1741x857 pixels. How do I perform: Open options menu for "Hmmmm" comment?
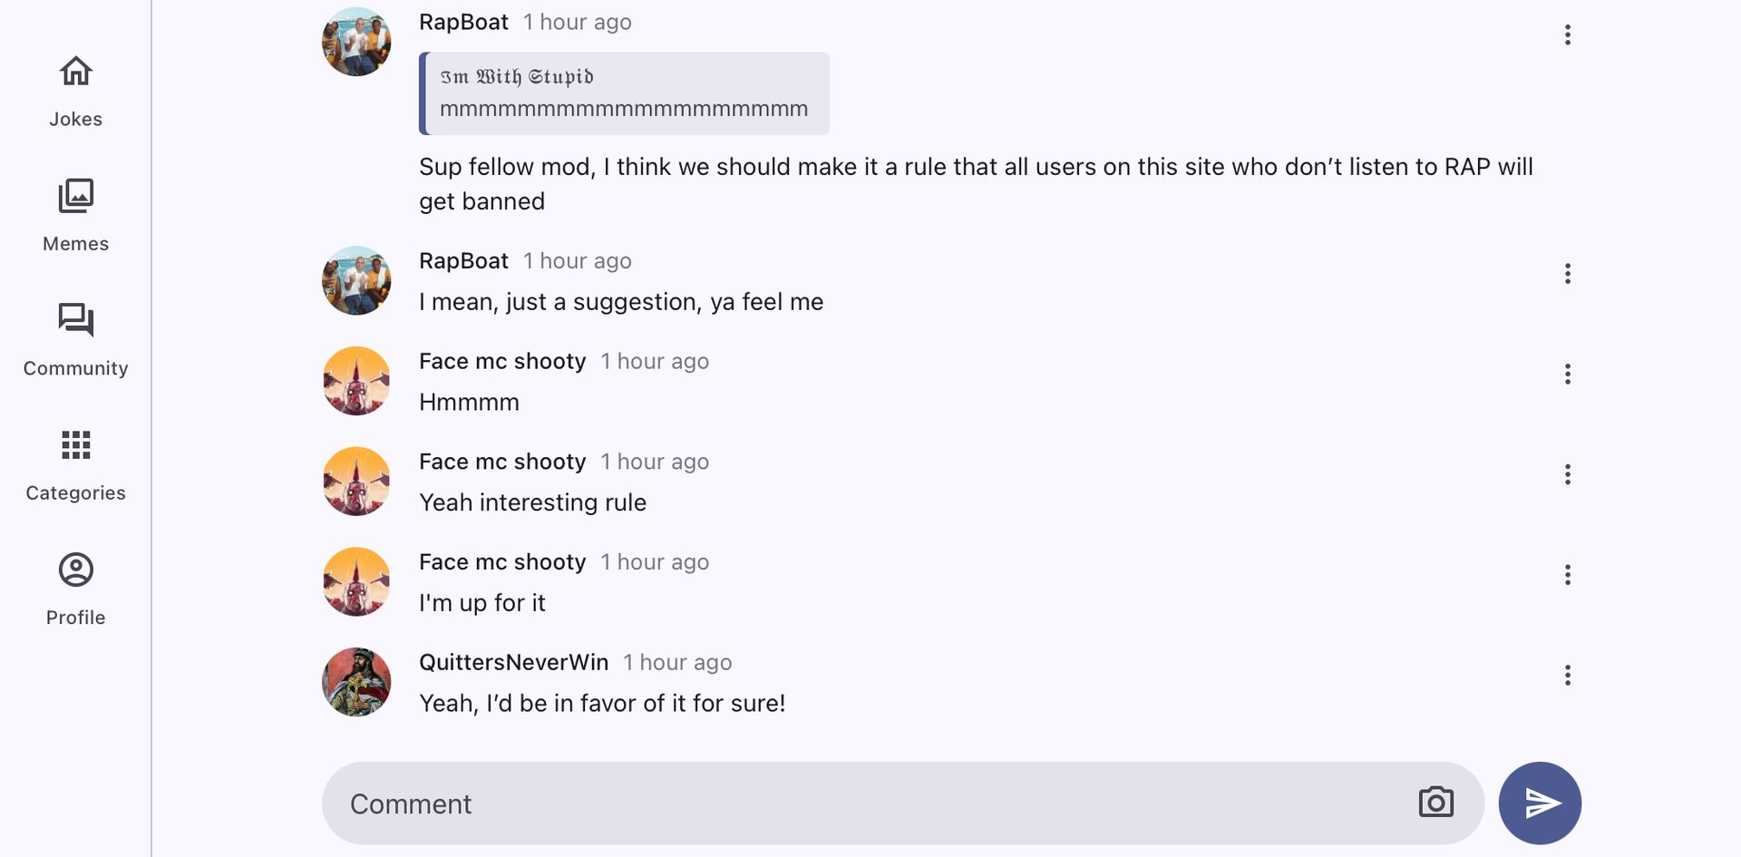click(x=1567, y=375)
